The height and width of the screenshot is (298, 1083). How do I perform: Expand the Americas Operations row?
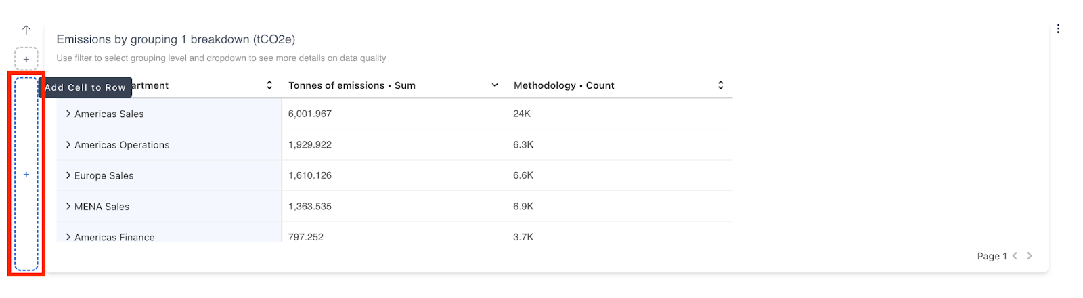(68, 145)
